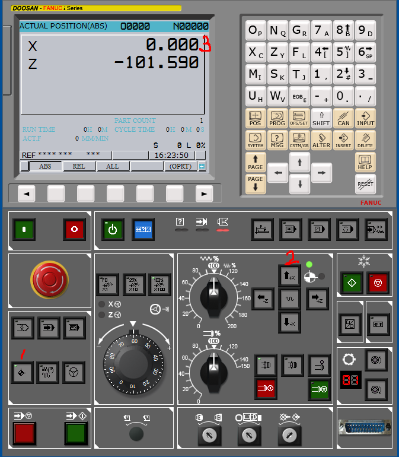Click the INSERT key
Screen dimensions: 399x457
tap(343, 140)
